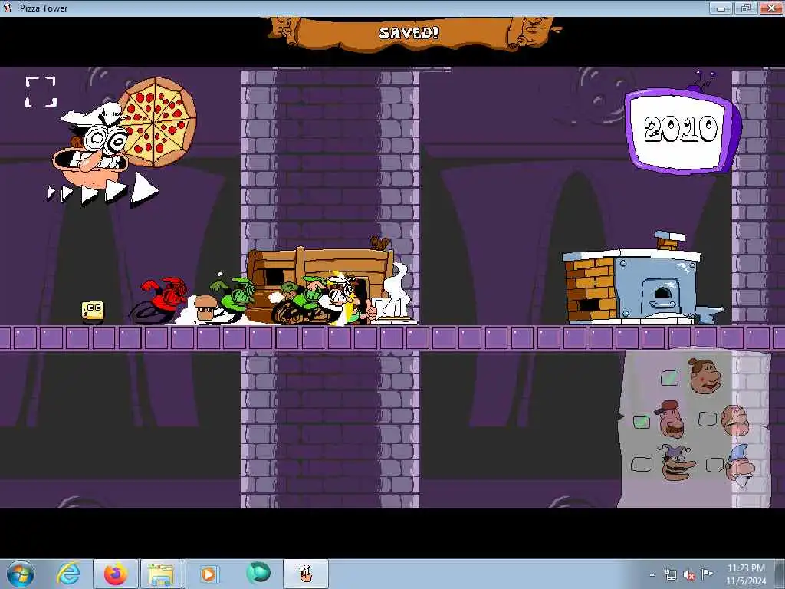The height and width of the screenshot is (589, 785).
Task: Click the blue wizard hat character head
Action: tap(741, 466)
